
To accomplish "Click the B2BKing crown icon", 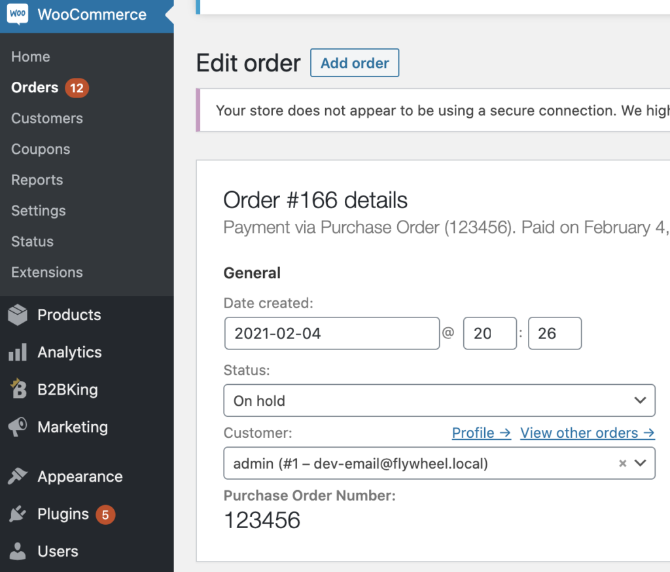I will [x=18, y=389].
